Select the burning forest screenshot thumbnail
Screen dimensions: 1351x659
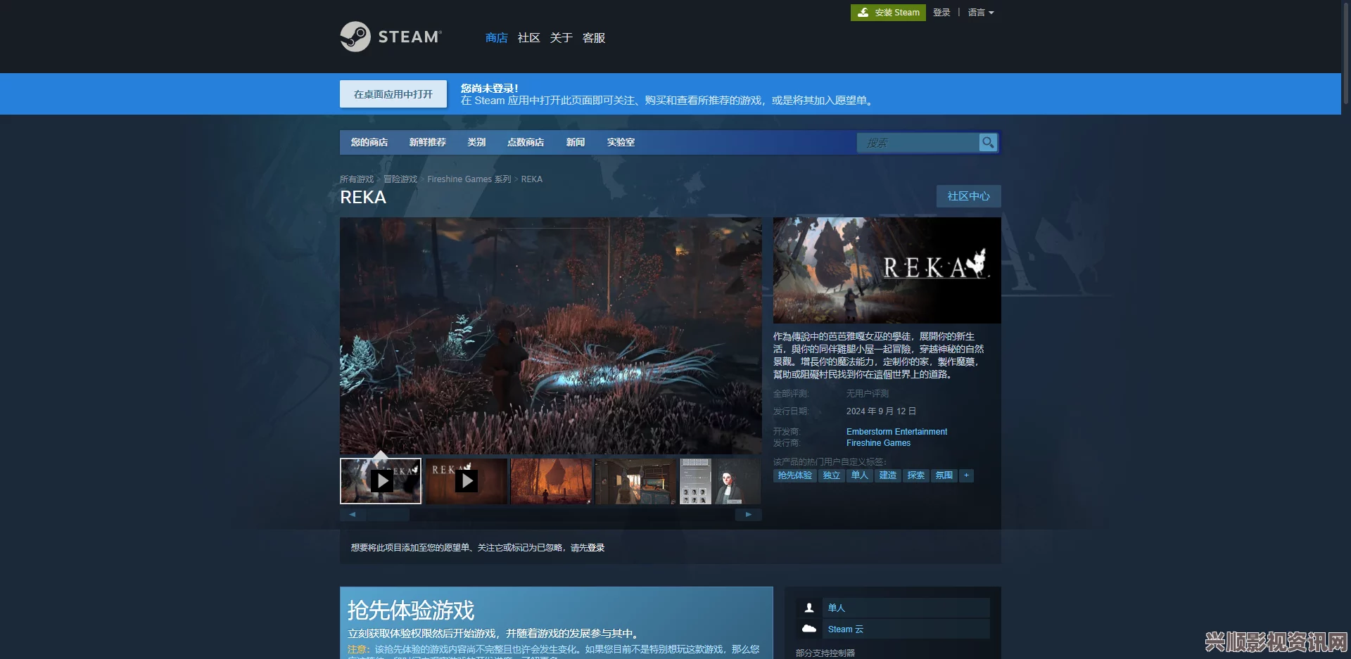[x=551, y=481]
